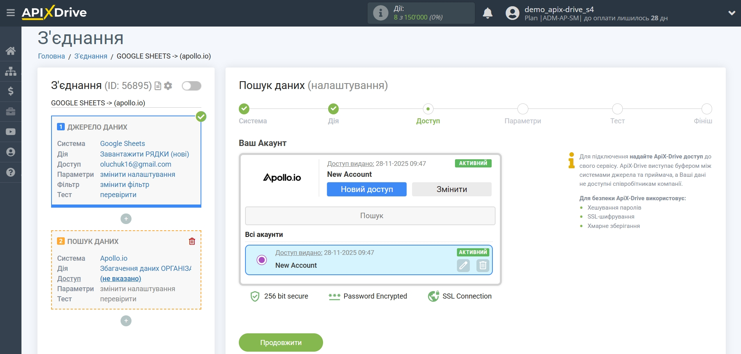The height and width of the screenshot is (354, 741).
Task: Click the plus below the Пошук даних block
Action: 126,320
